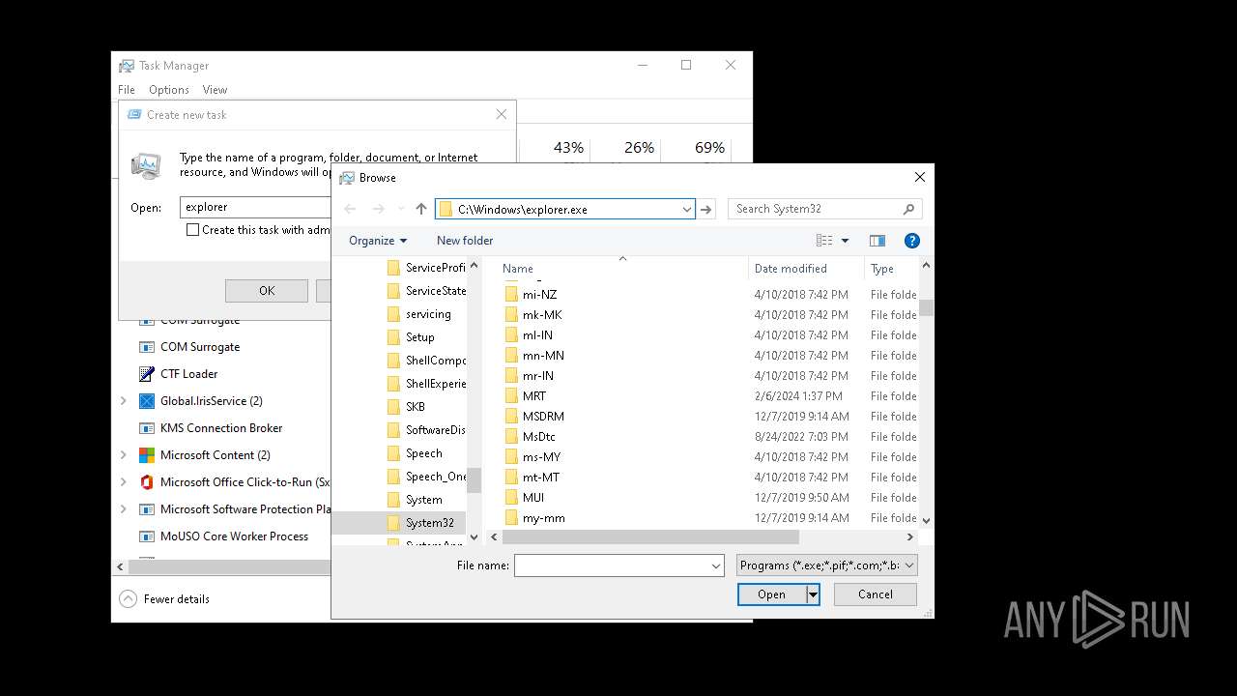Select the mt-MT folder

point(540,478)
